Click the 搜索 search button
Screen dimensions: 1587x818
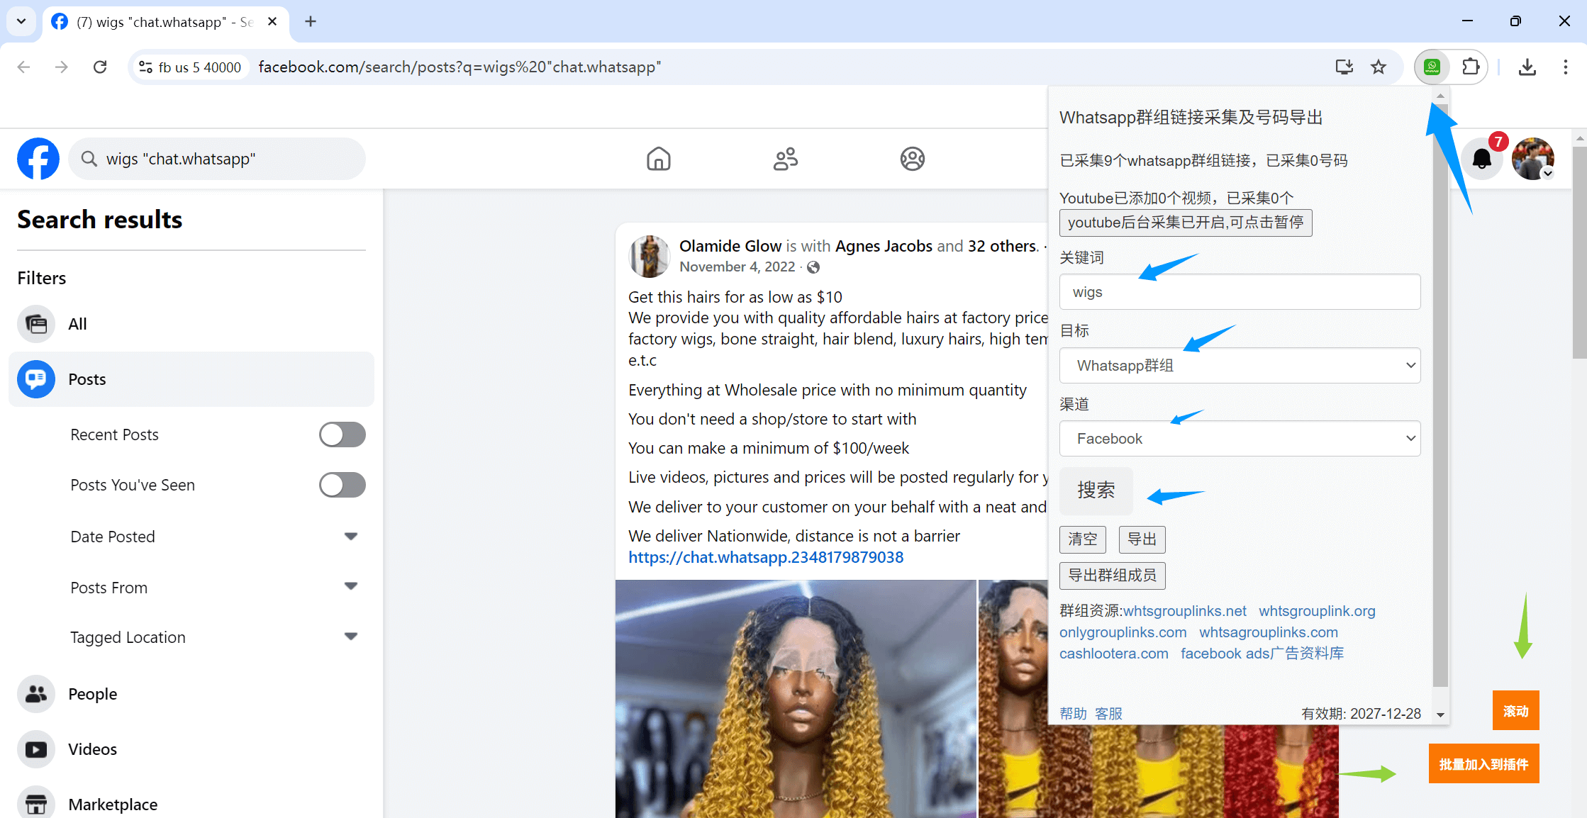1096,491
